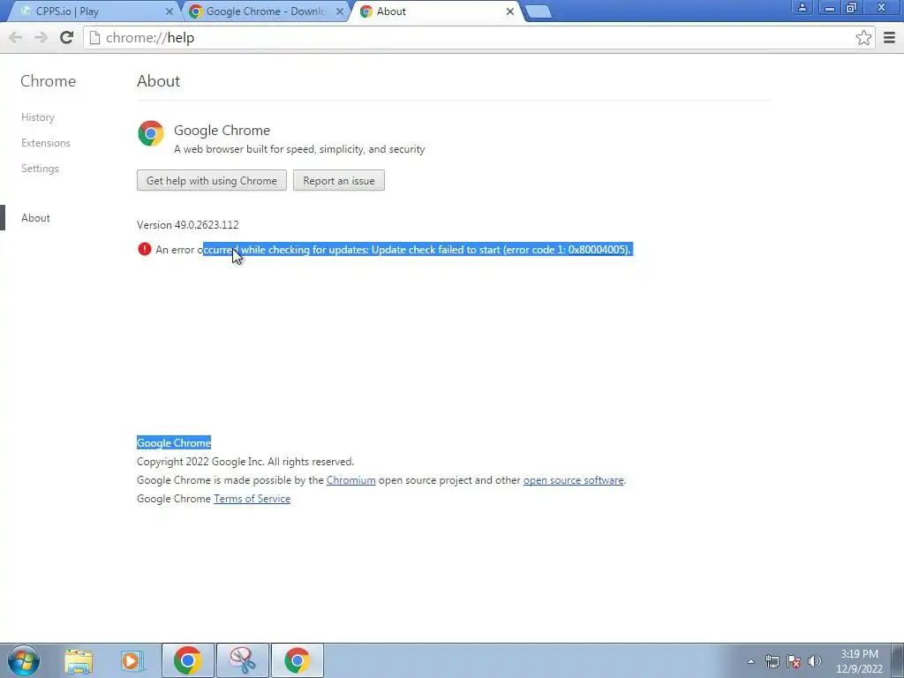Screen dimensions: 904x678
Task: Show hidden system tray icons
Action: 750,661
